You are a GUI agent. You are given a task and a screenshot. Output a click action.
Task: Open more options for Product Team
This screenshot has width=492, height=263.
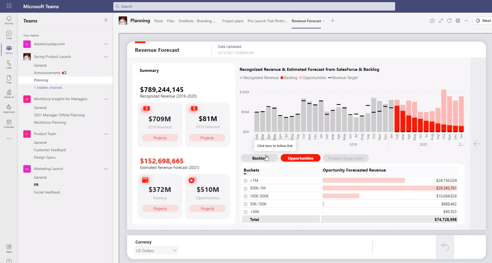click(x=106, y=134)
